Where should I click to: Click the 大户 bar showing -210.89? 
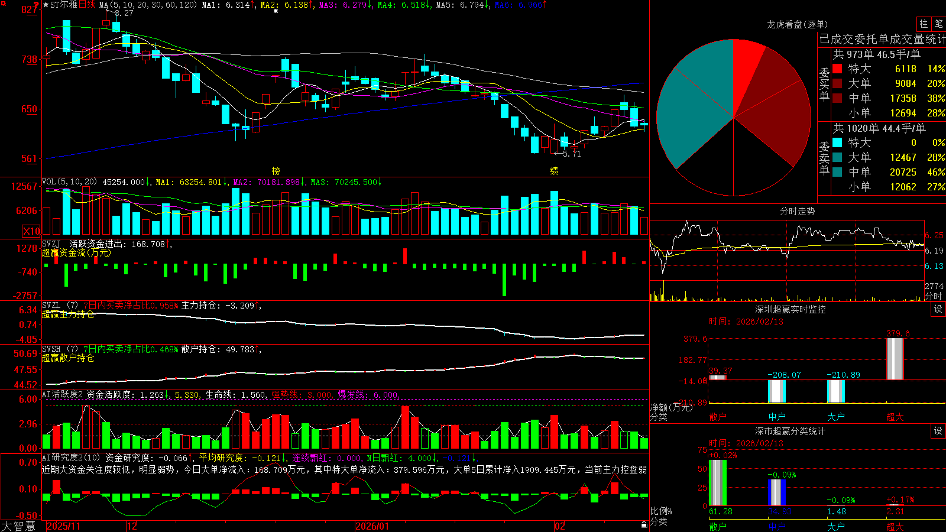[x=836, y=391]
